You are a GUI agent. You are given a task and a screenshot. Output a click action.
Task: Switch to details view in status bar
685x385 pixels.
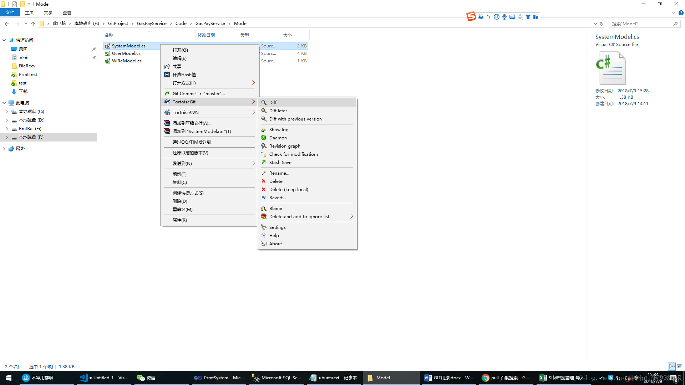(672, 366)
